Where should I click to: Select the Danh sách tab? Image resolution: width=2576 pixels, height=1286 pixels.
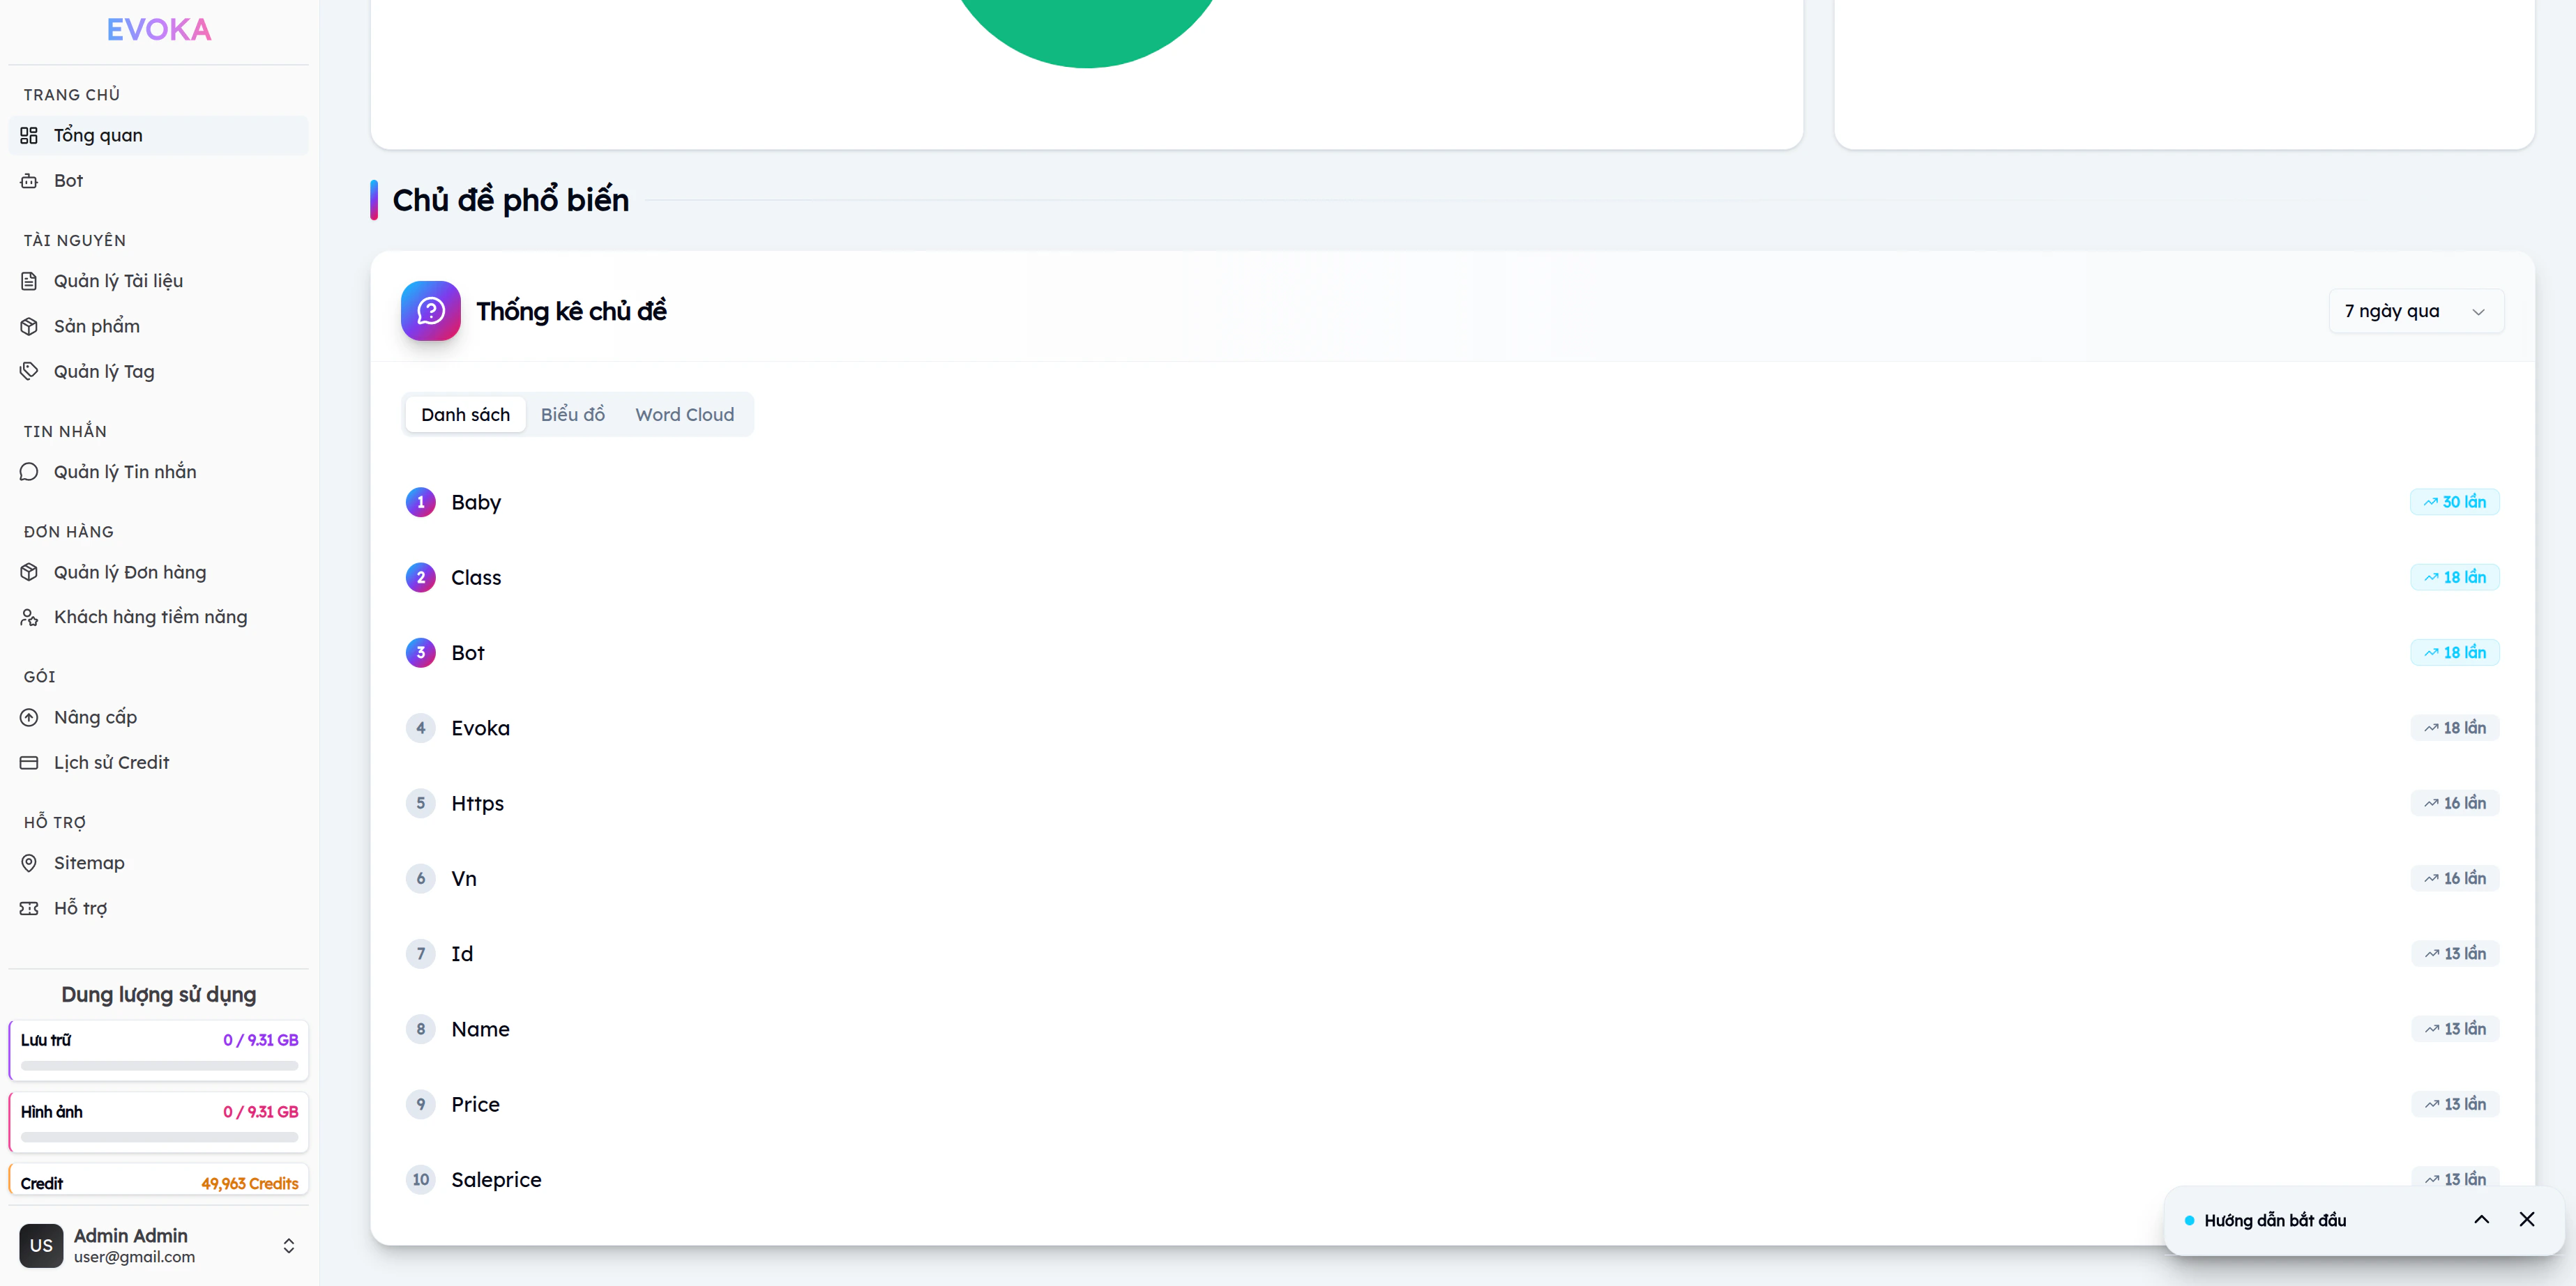point(465,415)
